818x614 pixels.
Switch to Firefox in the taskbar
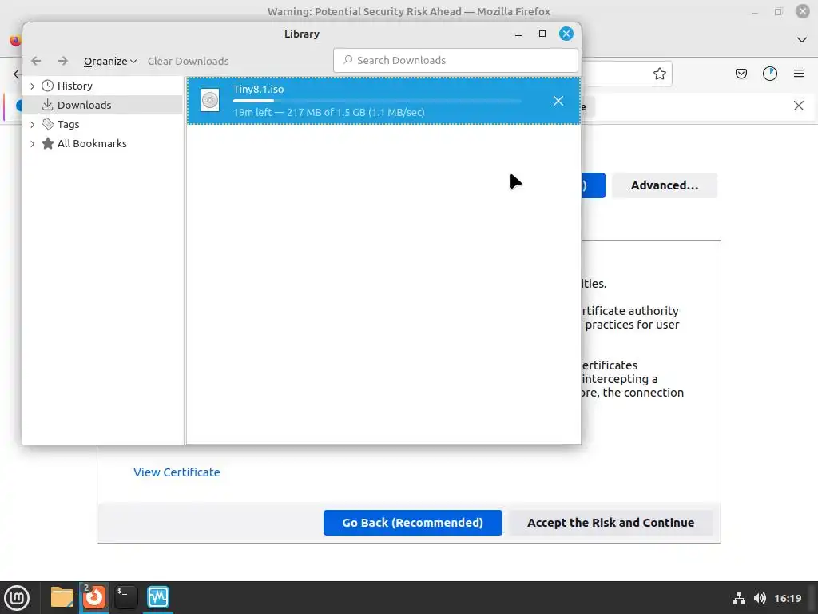click(94, 597)
